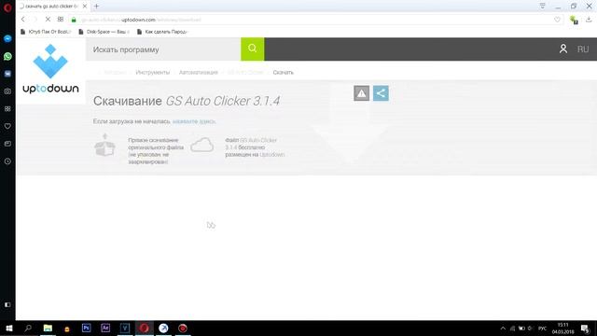Select the "скачать gs auto clicker" tab
The image size is (597, 336).
51,7
